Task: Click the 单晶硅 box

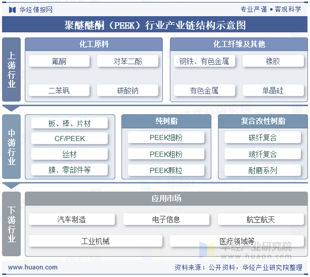Action: click(x=273, y=90)
